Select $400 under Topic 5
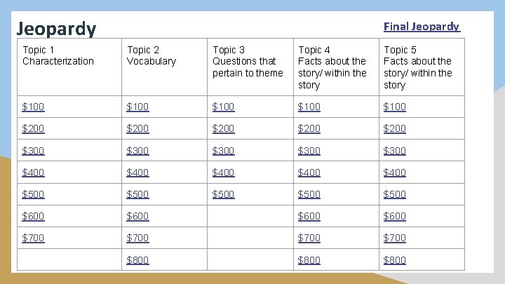The image size is (505, 284). pyautogui.click(x=394, y=173)
